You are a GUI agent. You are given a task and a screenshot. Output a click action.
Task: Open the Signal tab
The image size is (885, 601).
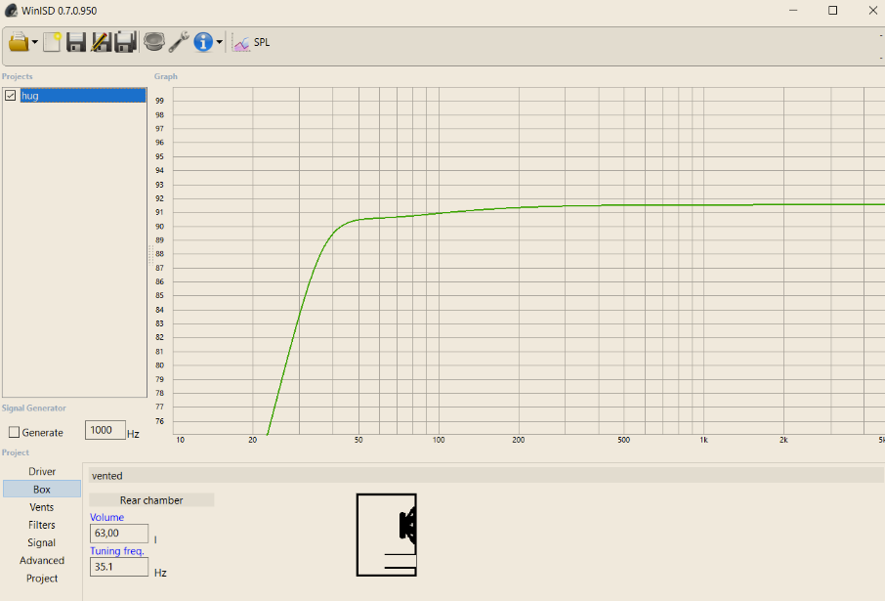(x=42, y=542)
